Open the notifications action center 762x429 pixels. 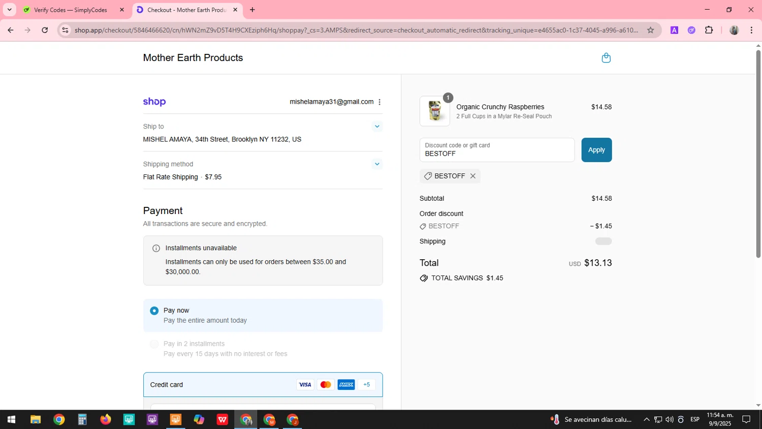[x=746, y=420]
